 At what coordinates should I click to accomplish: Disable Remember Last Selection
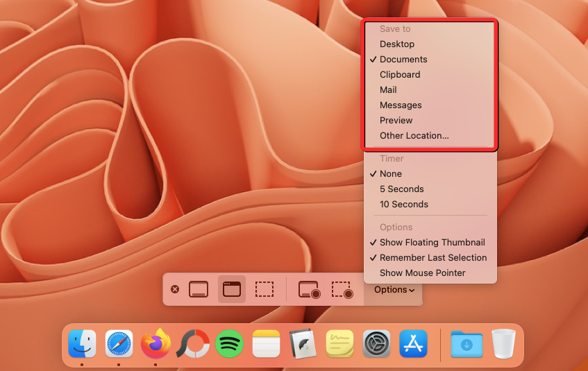point(432,258)
